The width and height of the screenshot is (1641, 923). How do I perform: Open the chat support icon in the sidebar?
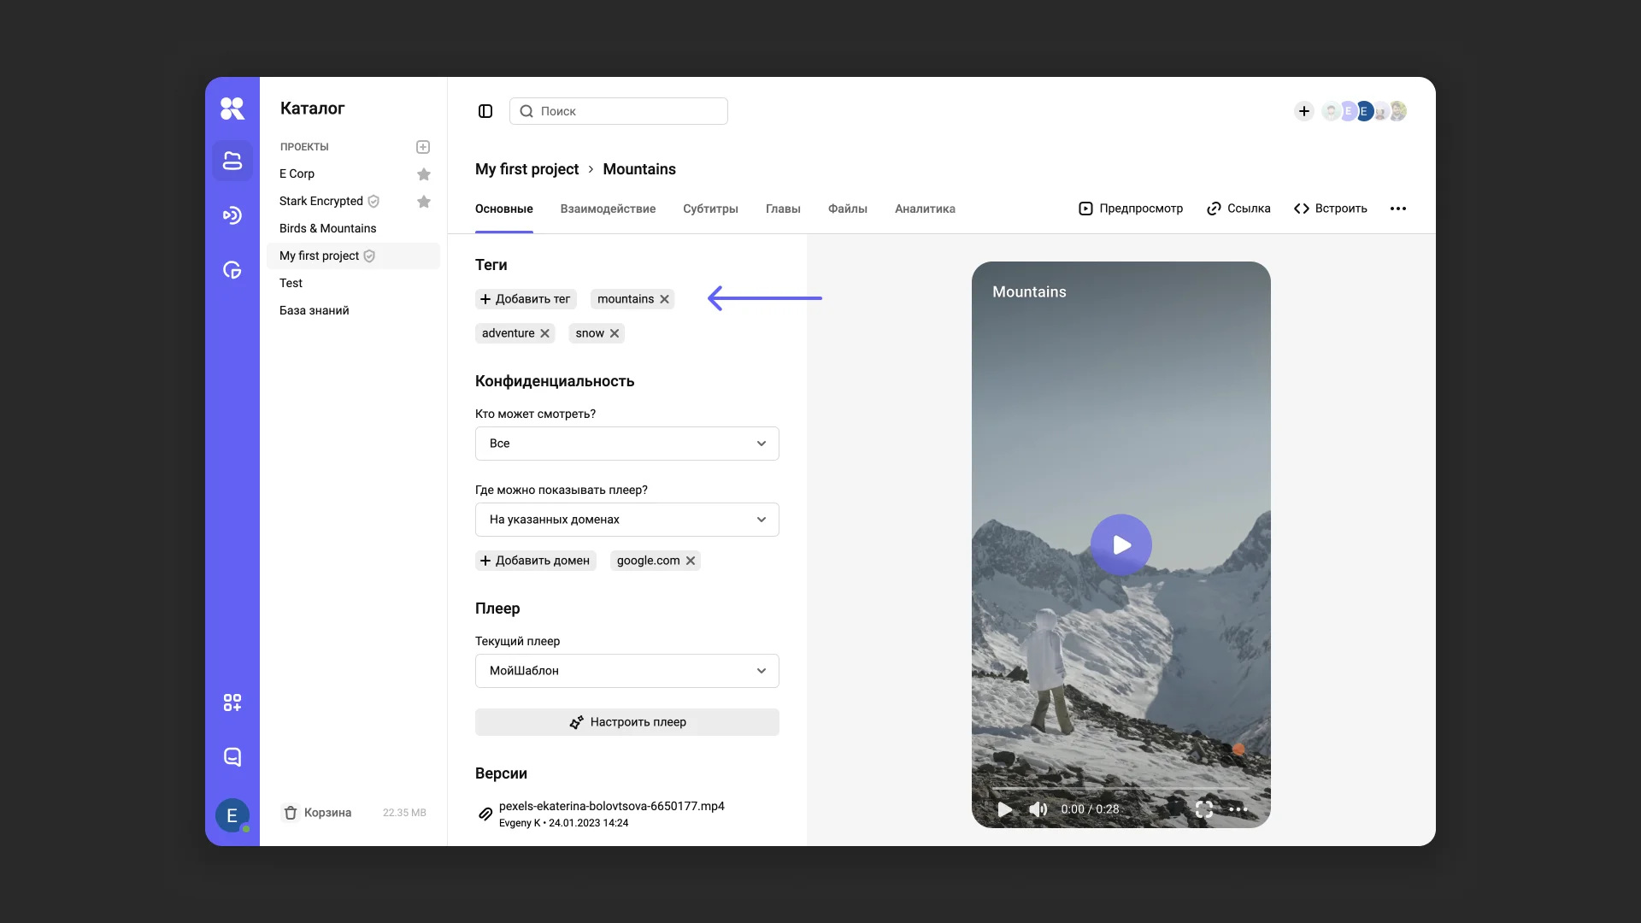pos(232,757)
